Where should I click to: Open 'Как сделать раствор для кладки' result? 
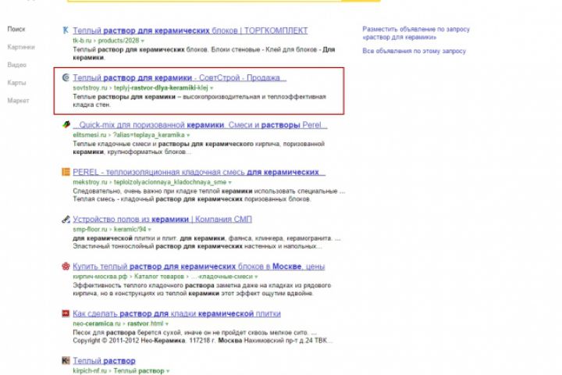pos(176,313)
